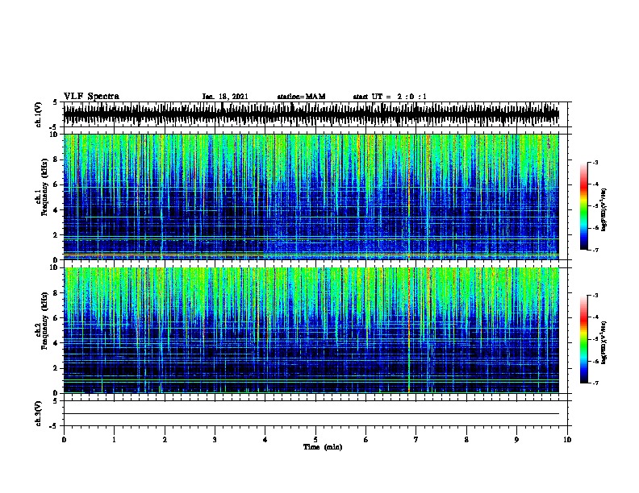Click the time axis tick label "7"

(x=416, y=440)
